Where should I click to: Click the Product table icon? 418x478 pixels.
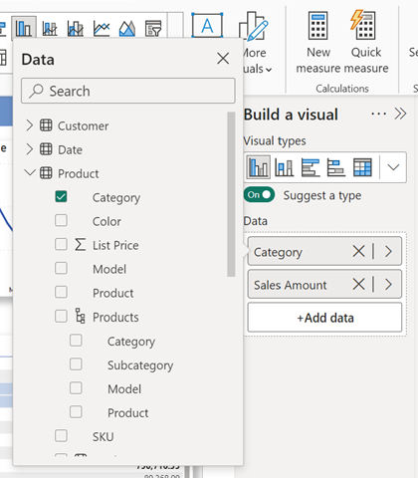tap(46, 173)
